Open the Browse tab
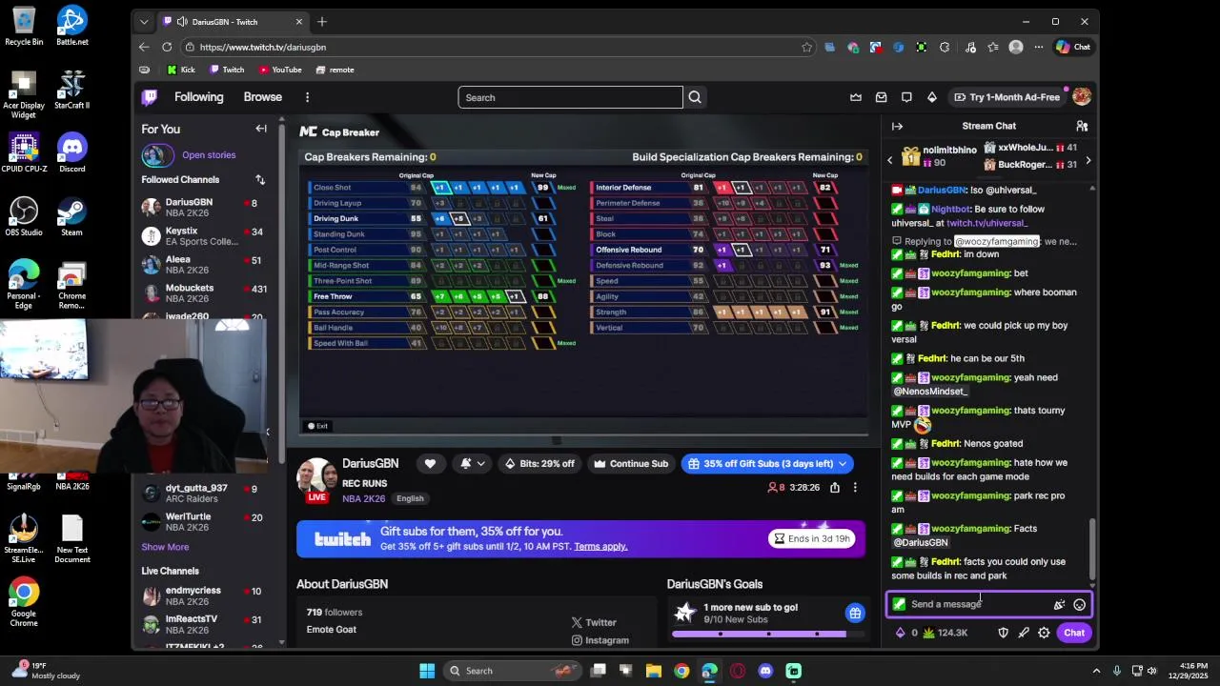 [262, 97]
